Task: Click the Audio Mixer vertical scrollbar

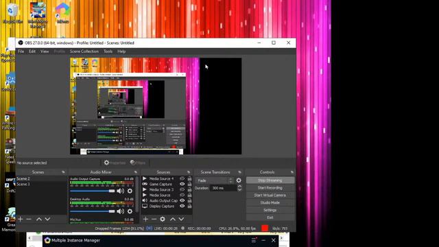Action: pyautogui.click(x=137, y=194)
